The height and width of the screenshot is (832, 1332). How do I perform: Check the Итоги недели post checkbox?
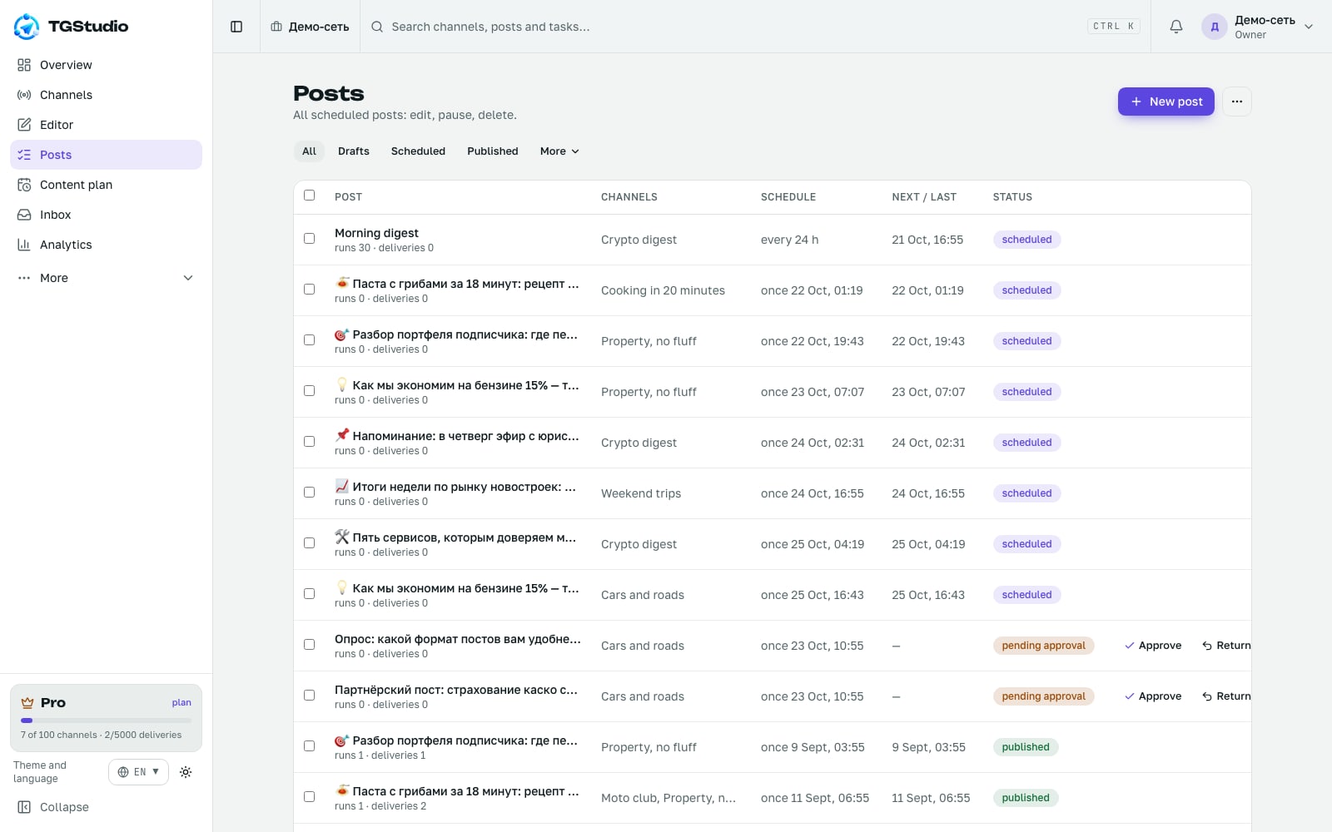tap(310, 493)
